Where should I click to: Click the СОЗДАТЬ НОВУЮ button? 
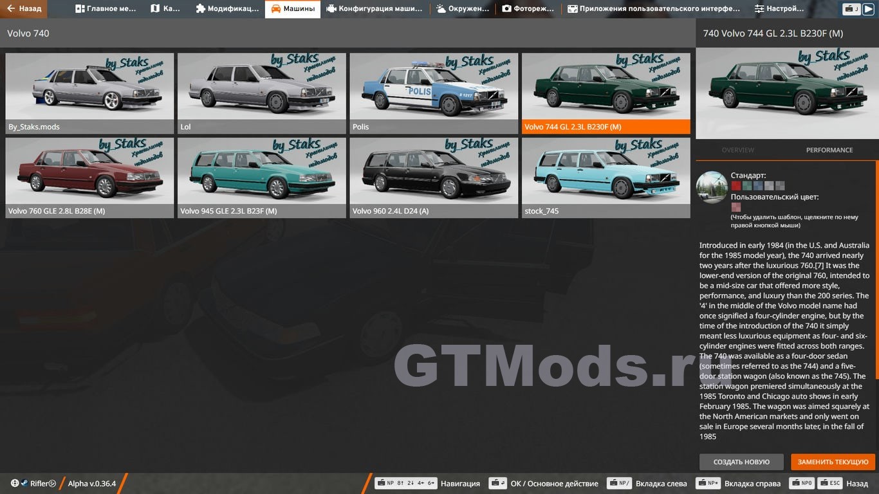[741, 462]
